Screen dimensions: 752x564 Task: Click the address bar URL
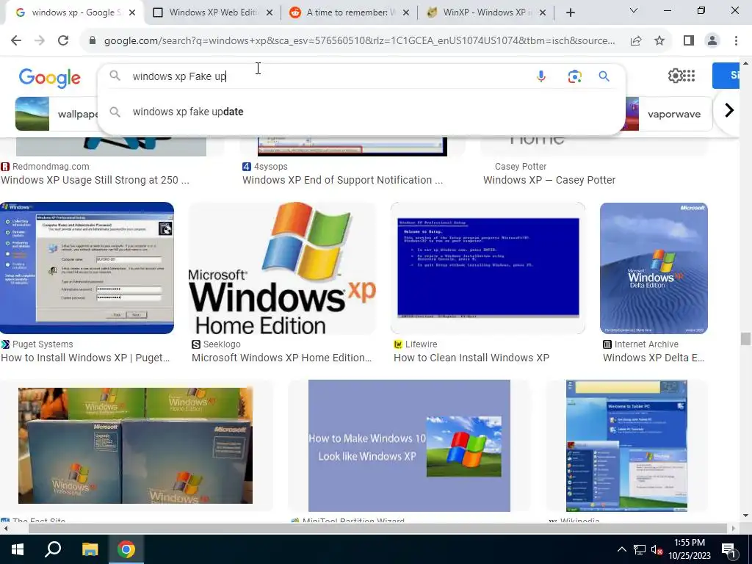tap(359, 41)
